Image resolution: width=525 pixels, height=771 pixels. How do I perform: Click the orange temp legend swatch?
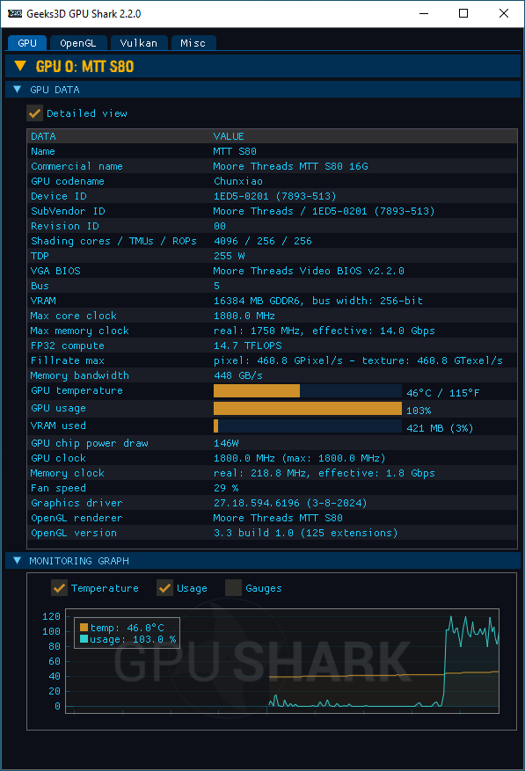(x=84, y=628)
